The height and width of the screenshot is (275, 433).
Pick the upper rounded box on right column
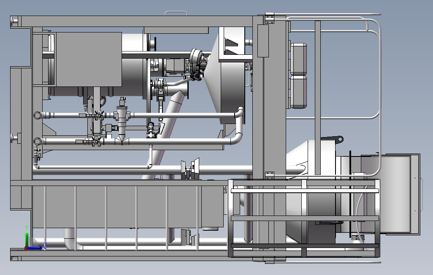coord(298,59)
